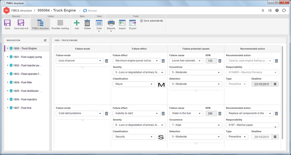Open Inability to start effect dropdown
The image size is (291, 155).
[x=136, y=113]
